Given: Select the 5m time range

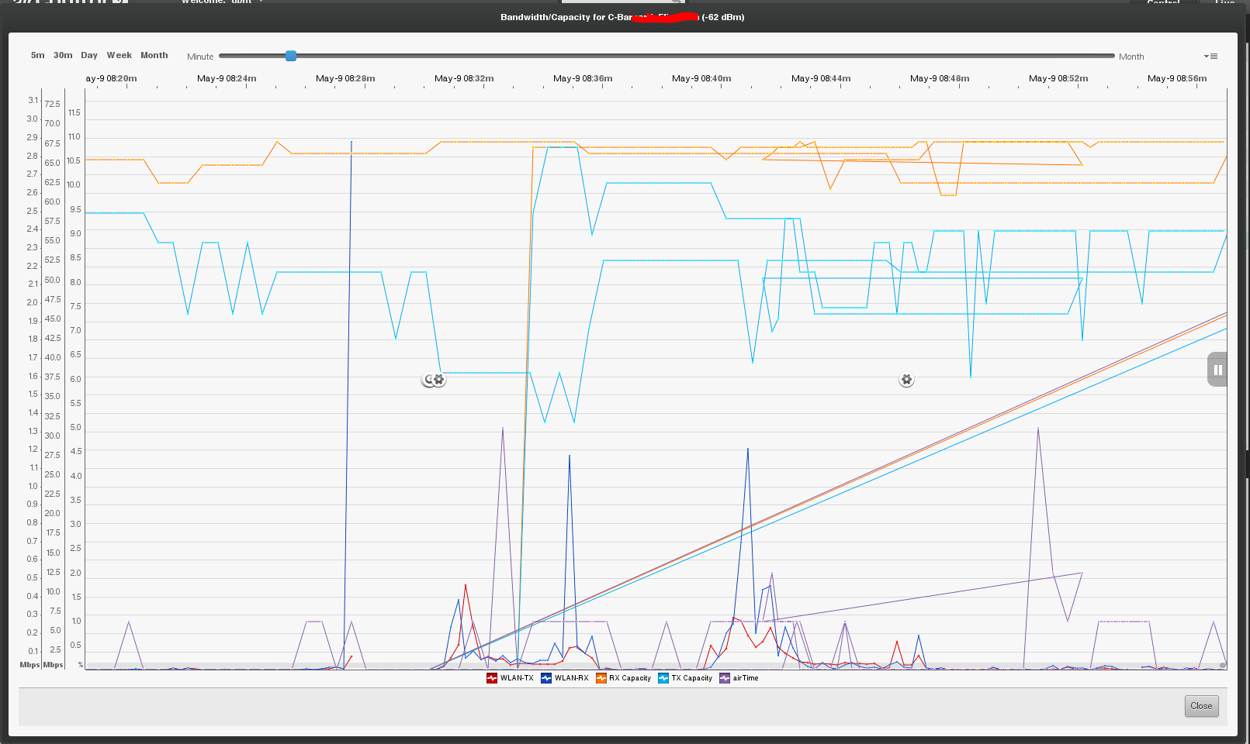Looking at the screenshot, I should coord(37,56).
